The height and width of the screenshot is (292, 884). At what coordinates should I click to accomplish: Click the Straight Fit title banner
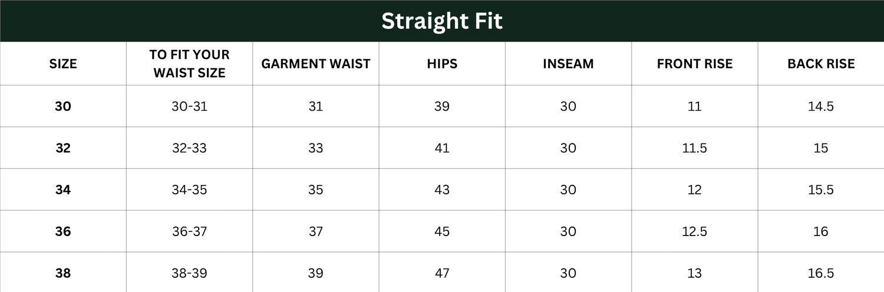point(442,21)
